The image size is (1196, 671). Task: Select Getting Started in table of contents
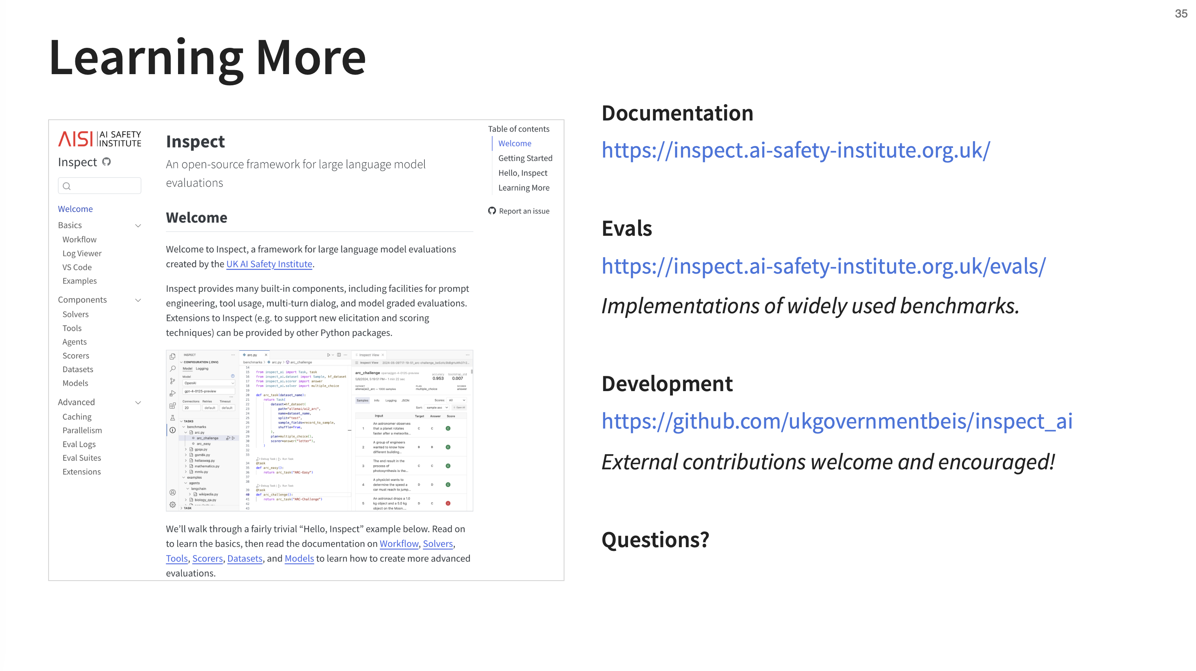point(525,158)
